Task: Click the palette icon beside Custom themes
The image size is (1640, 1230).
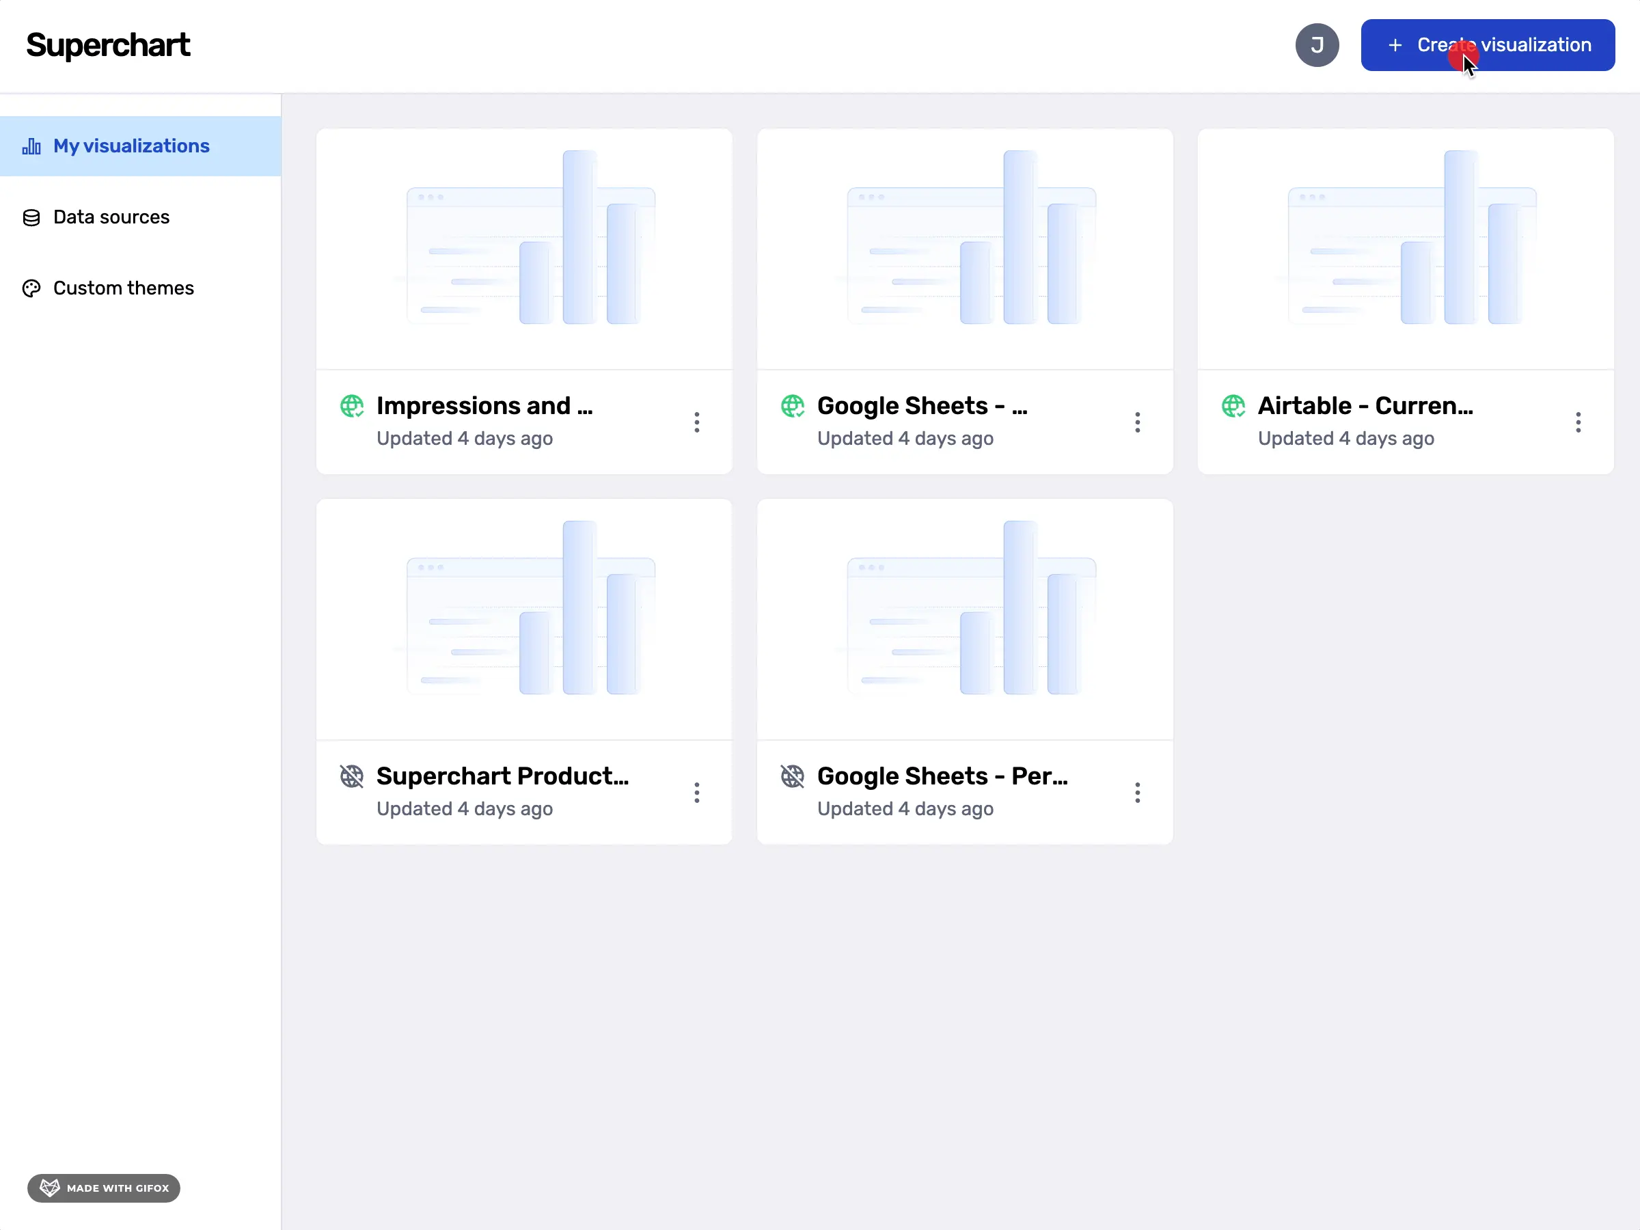Action: coord(31,288)
